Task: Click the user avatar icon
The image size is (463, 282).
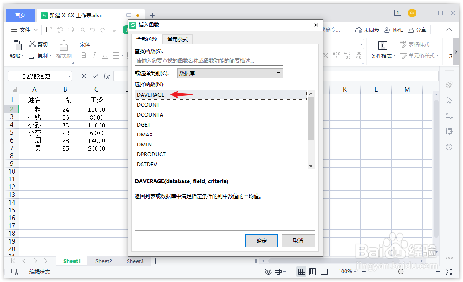Action: coord(412,13)
